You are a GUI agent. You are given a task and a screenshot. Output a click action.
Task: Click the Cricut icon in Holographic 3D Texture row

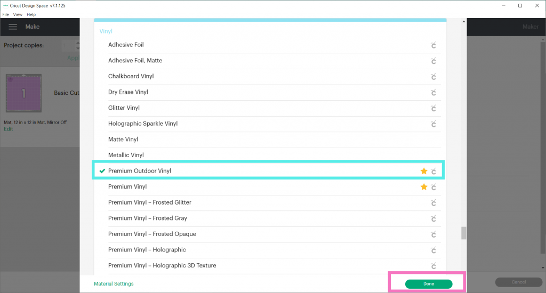pyautogui.click(x=433, y=266)
